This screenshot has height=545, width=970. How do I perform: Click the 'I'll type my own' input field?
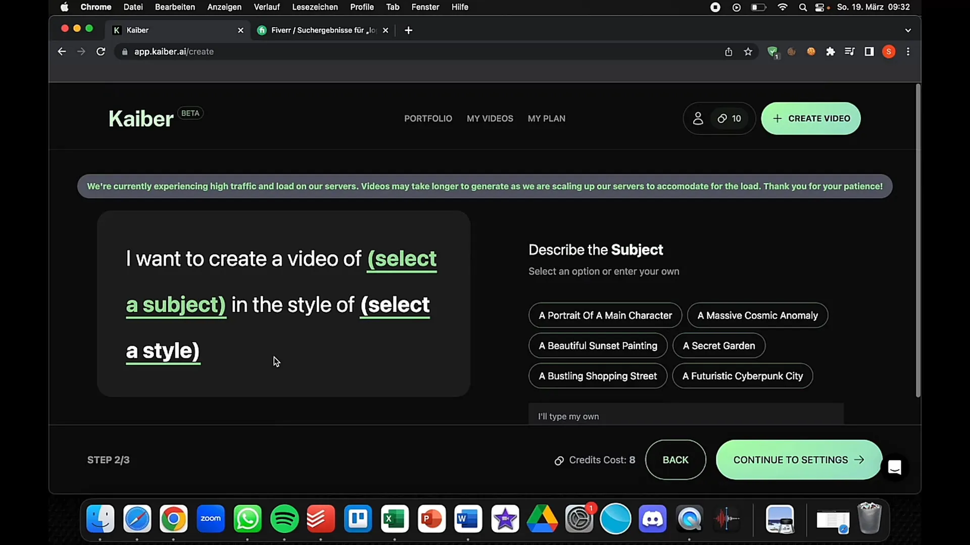point(686,416)
